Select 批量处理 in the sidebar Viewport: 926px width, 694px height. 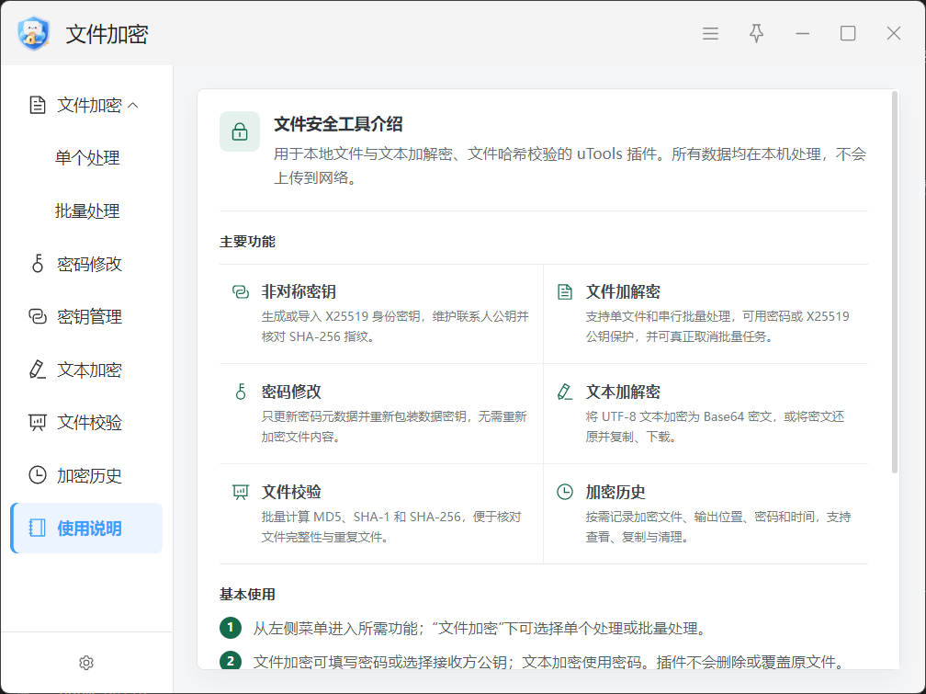tap(87, 211)
